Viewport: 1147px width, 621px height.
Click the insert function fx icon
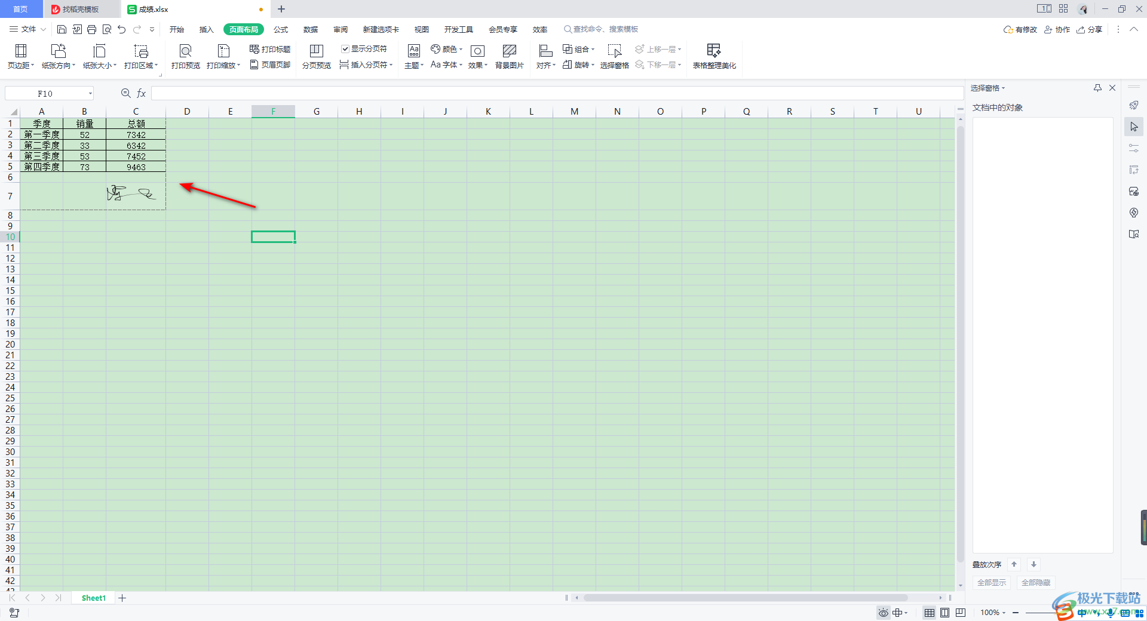[x=142, y=93]
